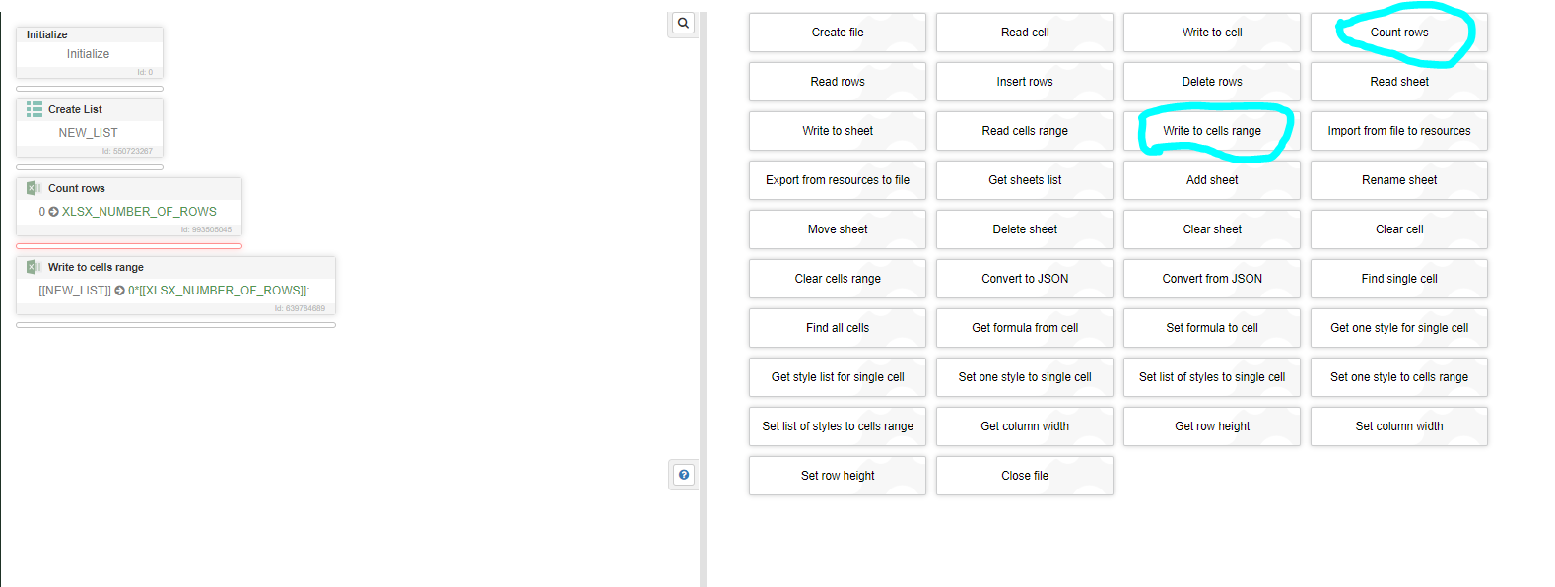
Task: Click the Create List block icon
Action: [x=34, y=109]
